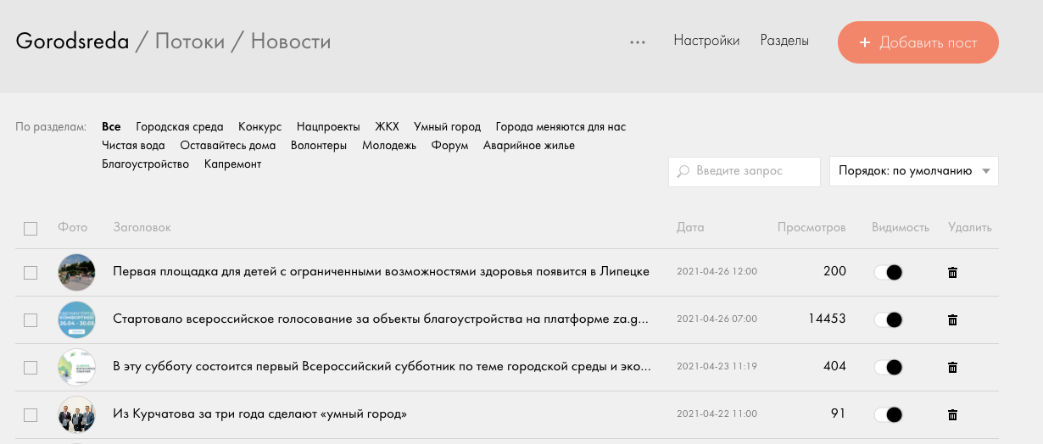Image resolution: width=1043 pixels, height=444 pixels.
Task: Open thumbnail of the субботник post
Action: [x=76, y=367]
